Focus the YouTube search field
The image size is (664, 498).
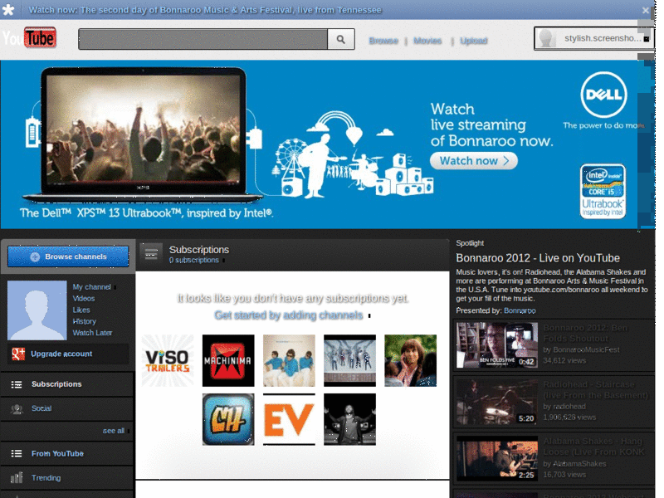click(x=203, y=39)
